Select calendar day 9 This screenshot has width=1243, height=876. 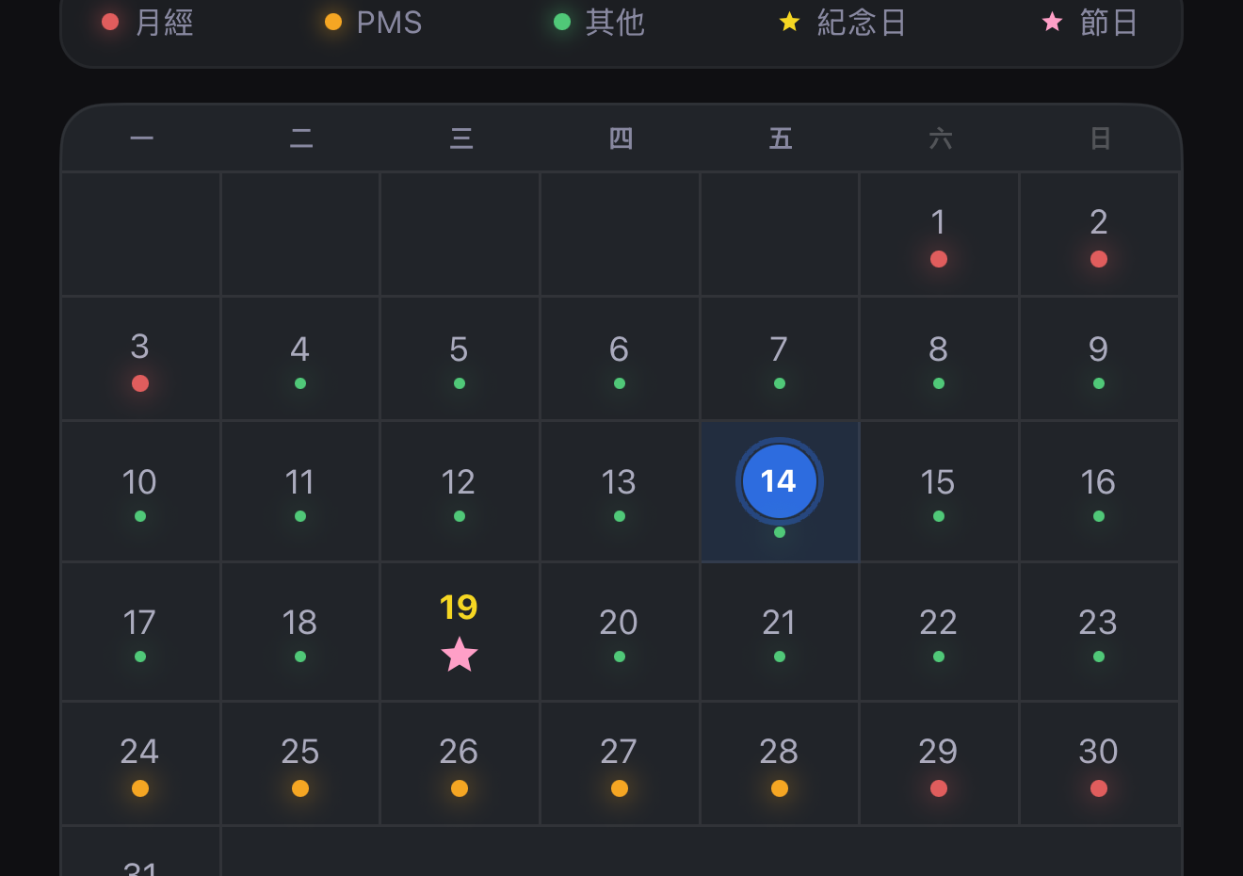click(1099, 358)
